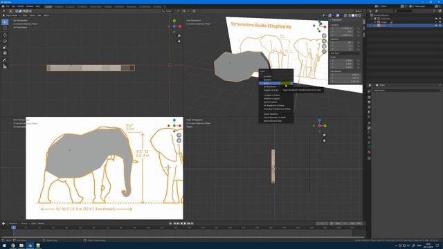Open outliner filter options
The image size is (443, 249).
point(435,11)
